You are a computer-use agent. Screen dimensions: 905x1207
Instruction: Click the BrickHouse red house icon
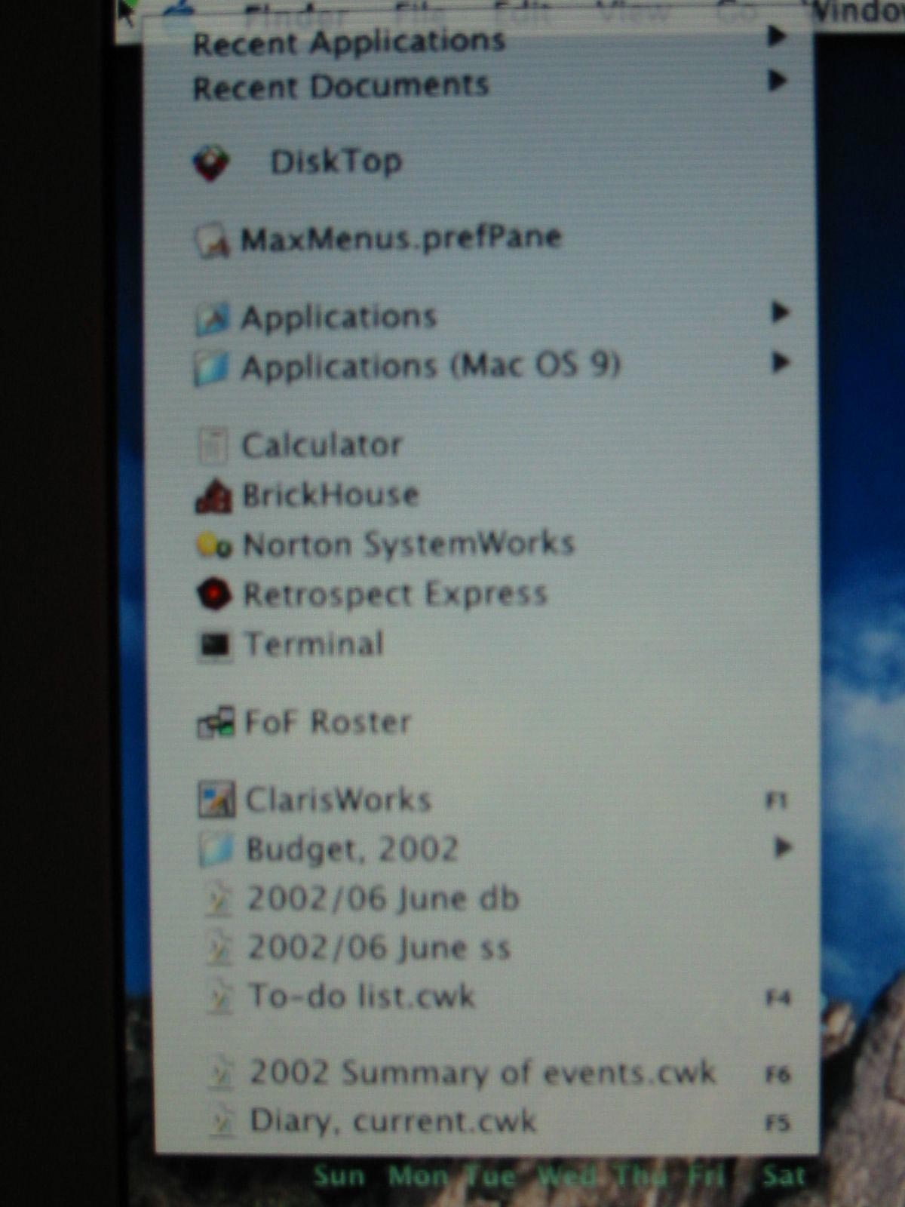[213, 496]
